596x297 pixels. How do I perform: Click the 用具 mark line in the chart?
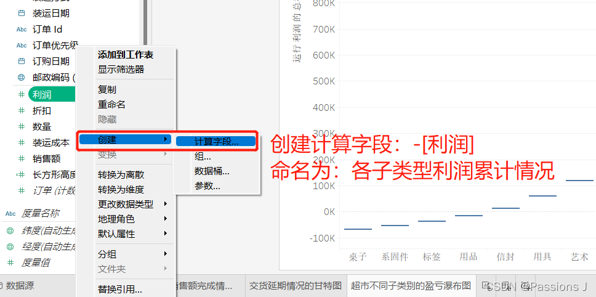tap(542, 196)
